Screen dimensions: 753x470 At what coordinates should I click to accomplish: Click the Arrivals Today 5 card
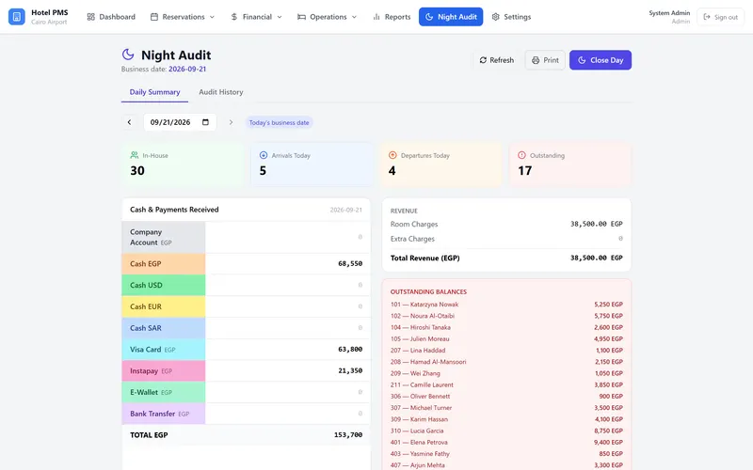[x=312, y=164]
